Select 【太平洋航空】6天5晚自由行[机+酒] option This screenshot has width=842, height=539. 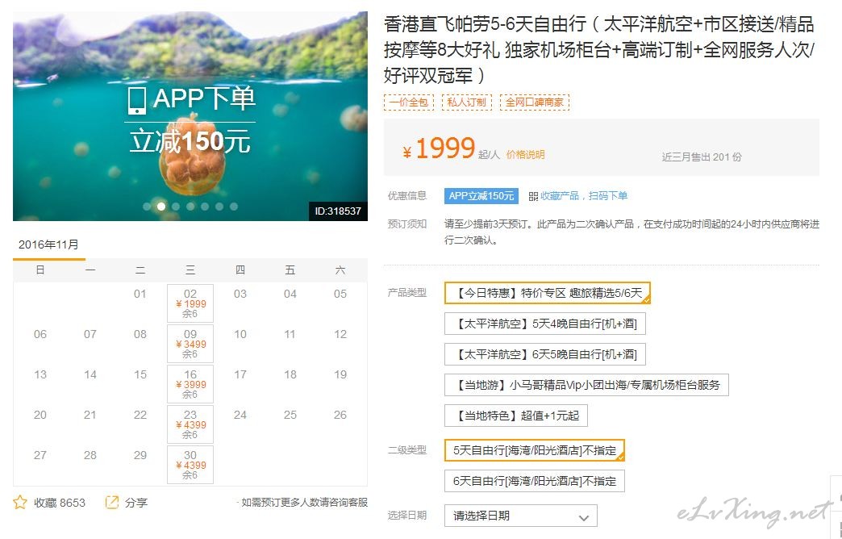point(544,354)
